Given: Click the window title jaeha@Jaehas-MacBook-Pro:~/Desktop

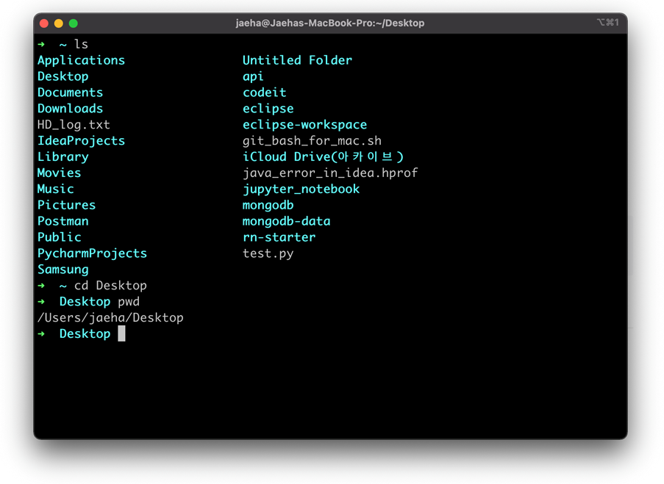Looking at the screenshot, I should [x=330, y=24].
